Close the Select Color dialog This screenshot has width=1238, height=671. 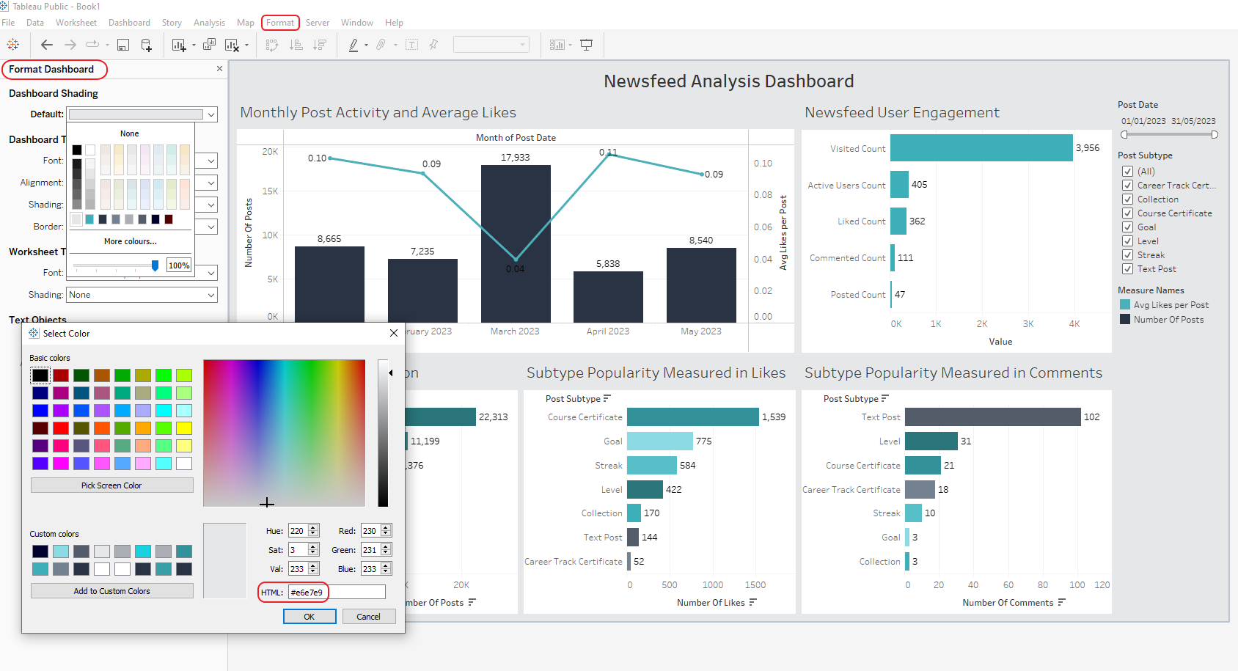[394, 333]
